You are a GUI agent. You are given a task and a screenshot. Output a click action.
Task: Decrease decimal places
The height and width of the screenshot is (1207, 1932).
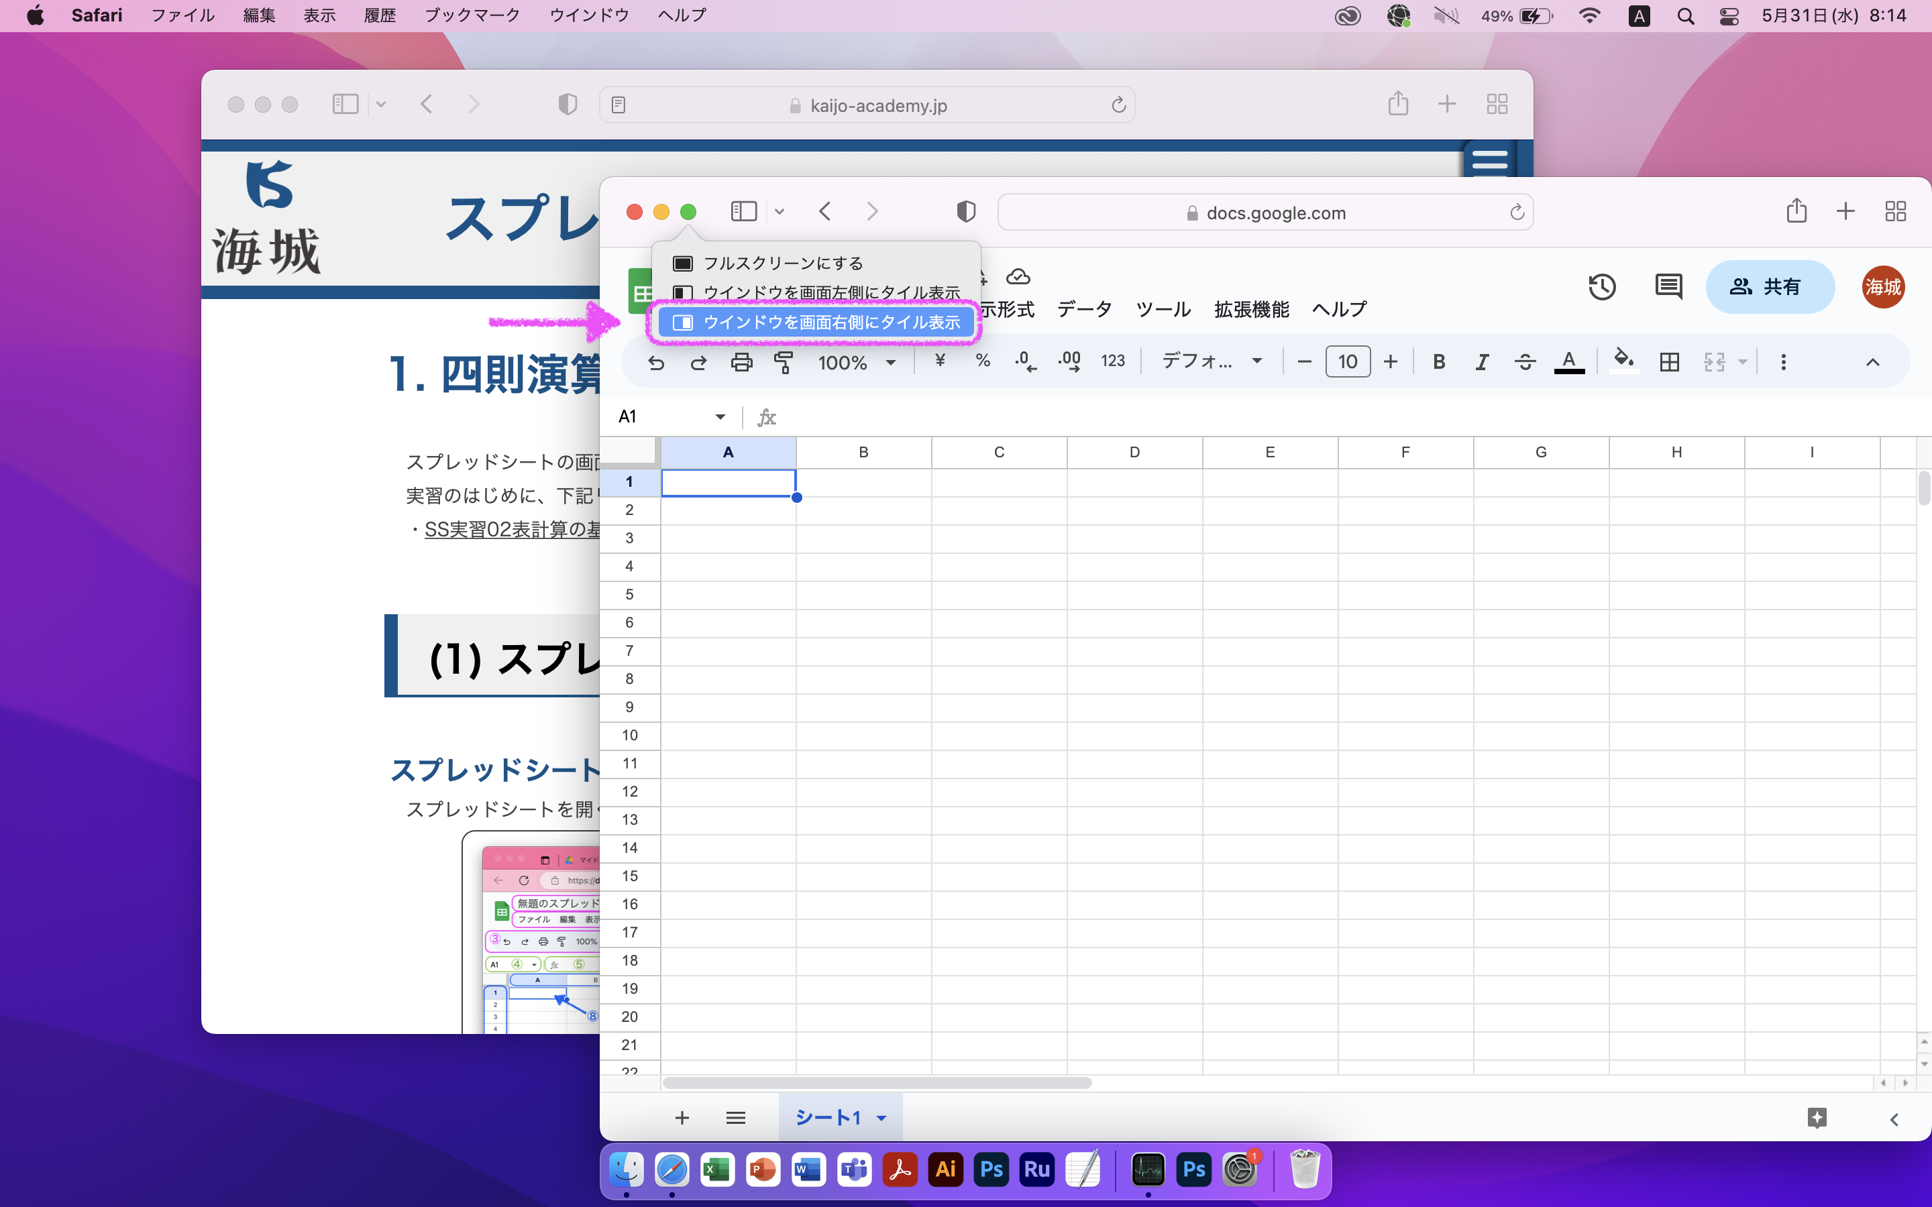1026,362
